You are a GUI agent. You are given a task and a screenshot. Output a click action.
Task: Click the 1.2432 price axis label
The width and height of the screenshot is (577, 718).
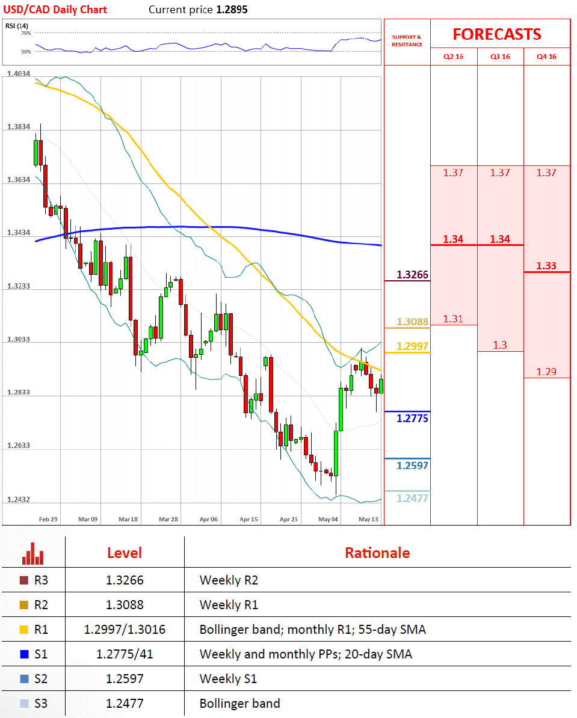[18, 500]
